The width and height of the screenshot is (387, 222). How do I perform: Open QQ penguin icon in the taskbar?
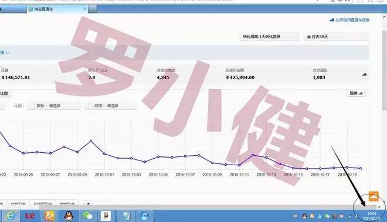tap(69, 216)
